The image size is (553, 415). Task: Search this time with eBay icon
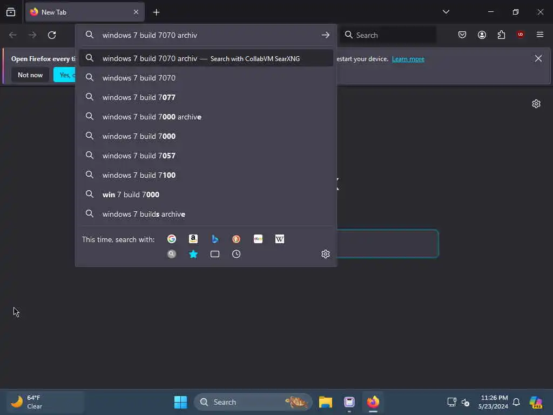pos(258,239)
